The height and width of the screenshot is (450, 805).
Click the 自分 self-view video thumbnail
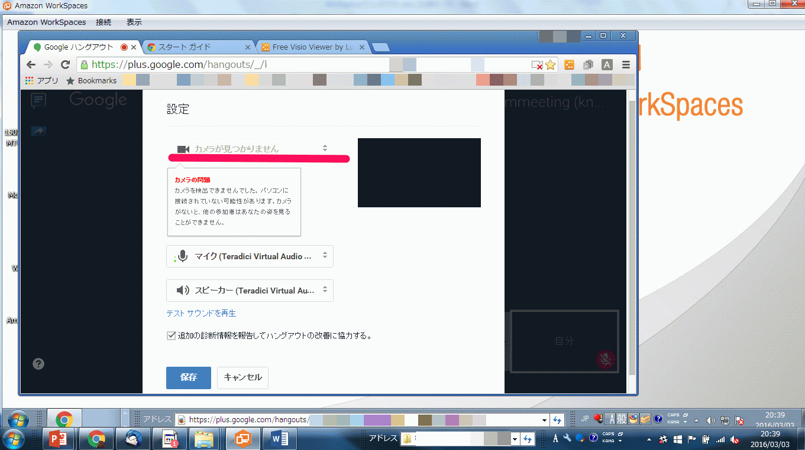(x=564, y=341)
